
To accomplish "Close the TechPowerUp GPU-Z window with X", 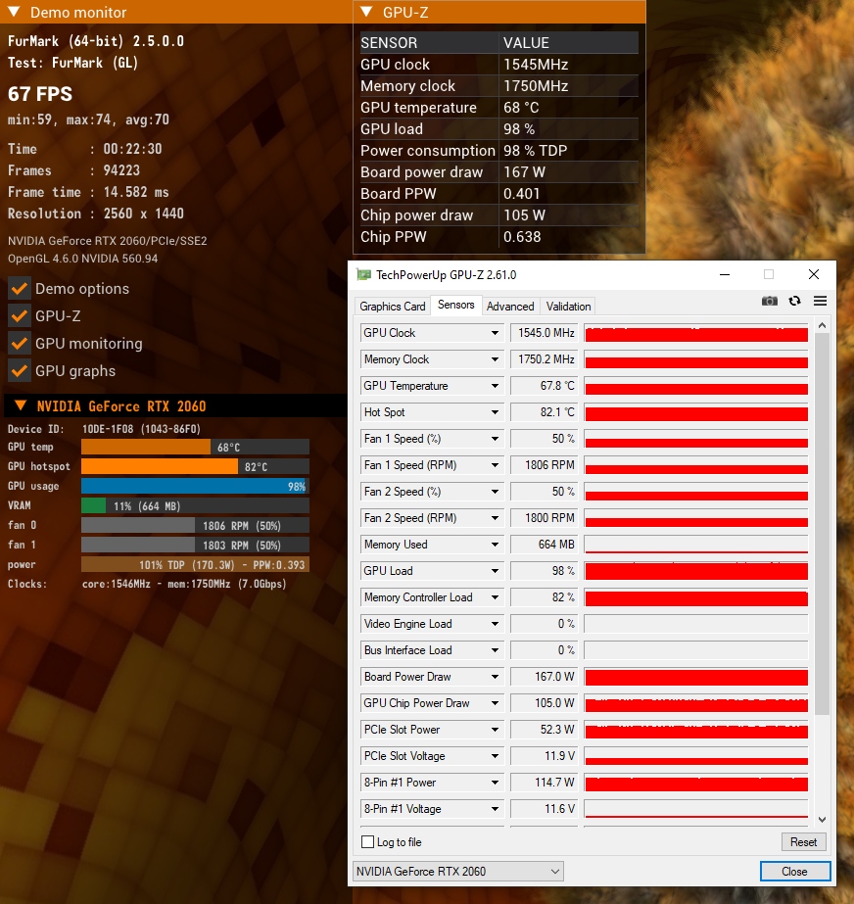I will coord(814,274).
